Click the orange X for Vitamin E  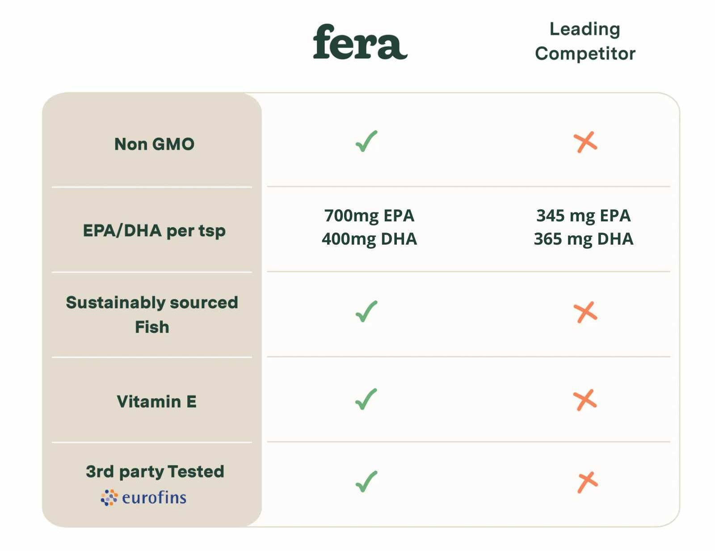pos(585,400)
